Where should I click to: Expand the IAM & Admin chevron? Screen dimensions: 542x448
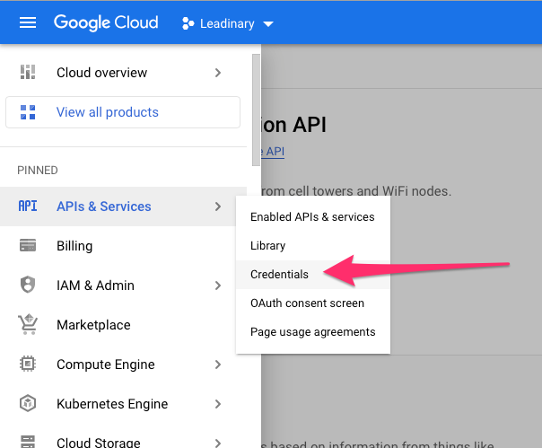pos(217,285)
